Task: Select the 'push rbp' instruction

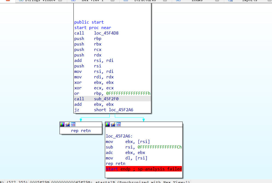Action: click(x=88, y=39)
